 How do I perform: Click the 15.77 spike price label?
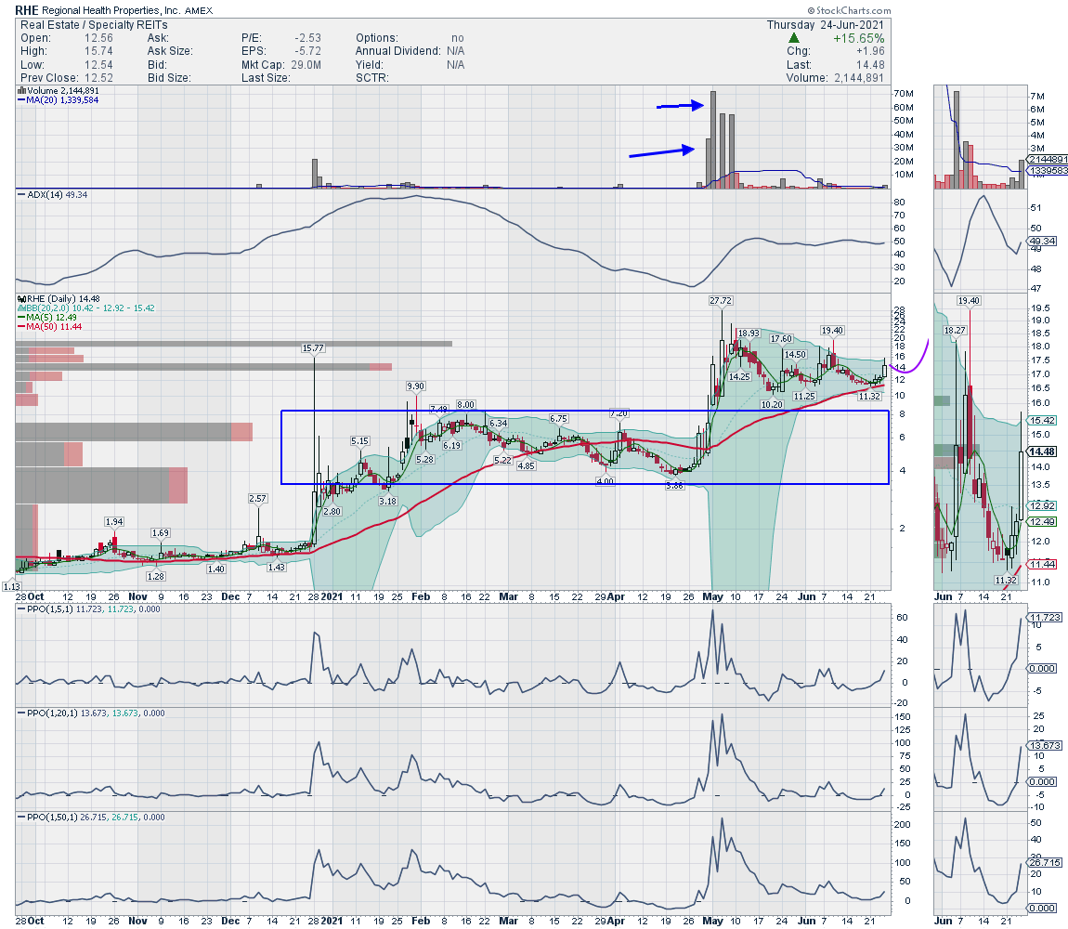tap(313, 348)
